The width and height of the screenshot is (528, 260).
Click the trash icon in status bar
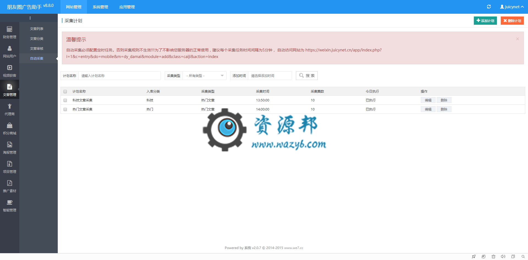(x=493, y=257)
